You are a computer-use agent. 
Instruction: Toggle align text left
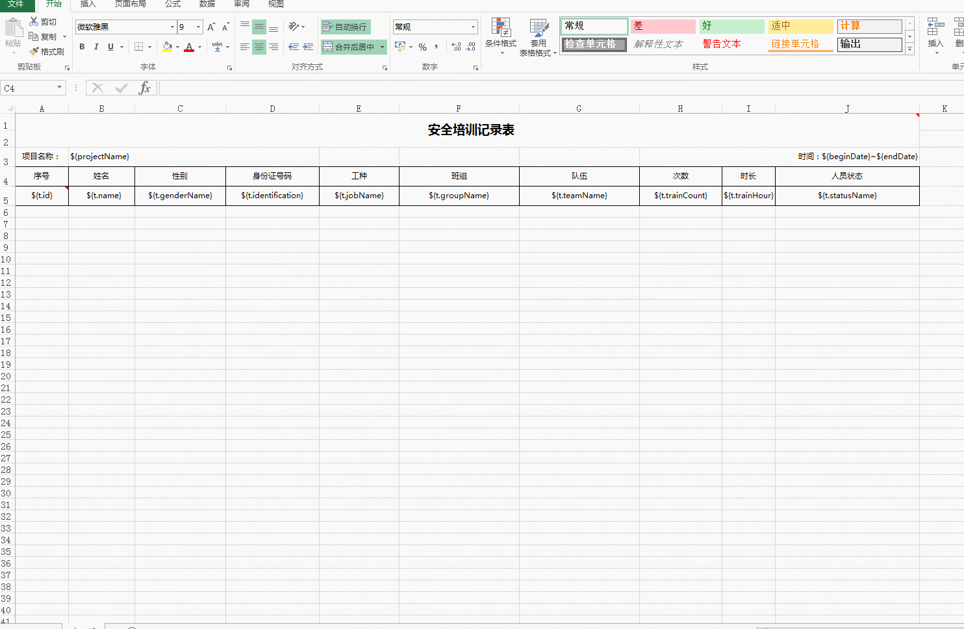[245, 47]
